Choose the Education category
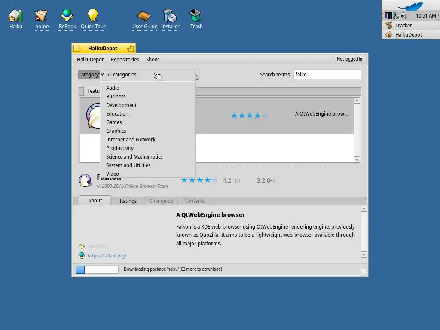Viewport: 440px width, 330px height. [x=148, y=113]
